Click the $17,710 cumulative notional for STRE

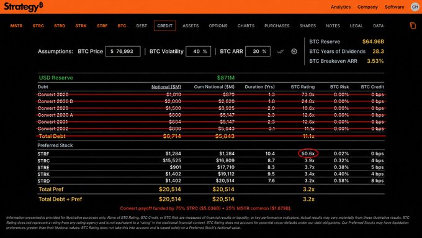[x=225, y=167]
